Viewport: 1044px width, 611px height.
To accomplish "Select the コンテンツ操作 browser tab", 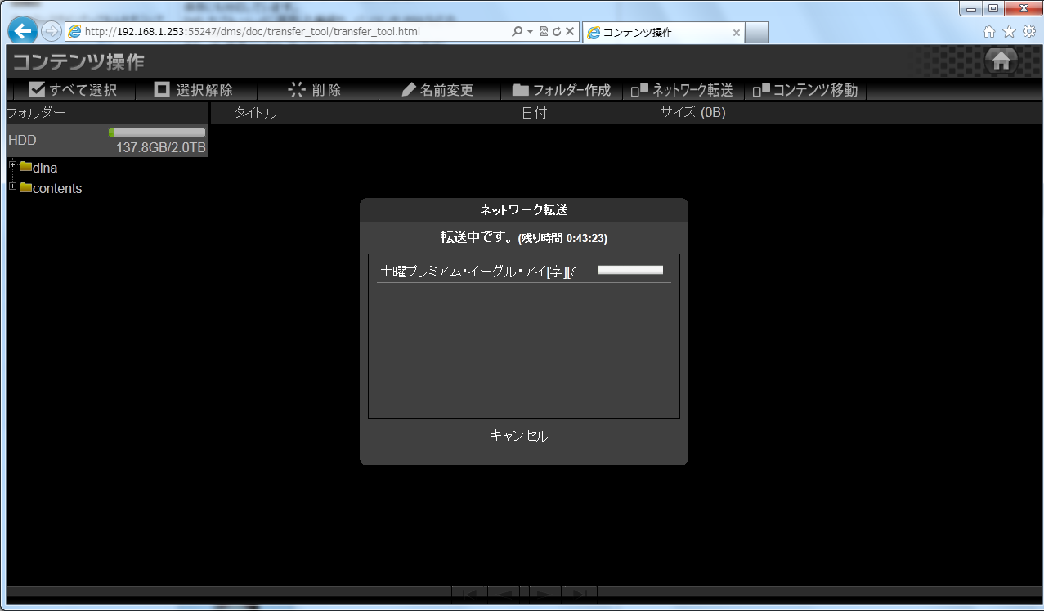I will [664, 33].
